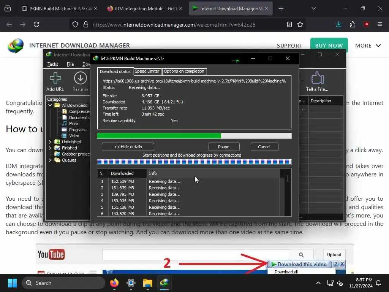Pause the current download

(224, 147)
